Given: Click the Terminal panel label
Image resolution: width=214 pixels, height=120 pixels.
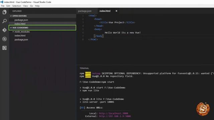Looking at the screenshot, I should pos(84,68).
